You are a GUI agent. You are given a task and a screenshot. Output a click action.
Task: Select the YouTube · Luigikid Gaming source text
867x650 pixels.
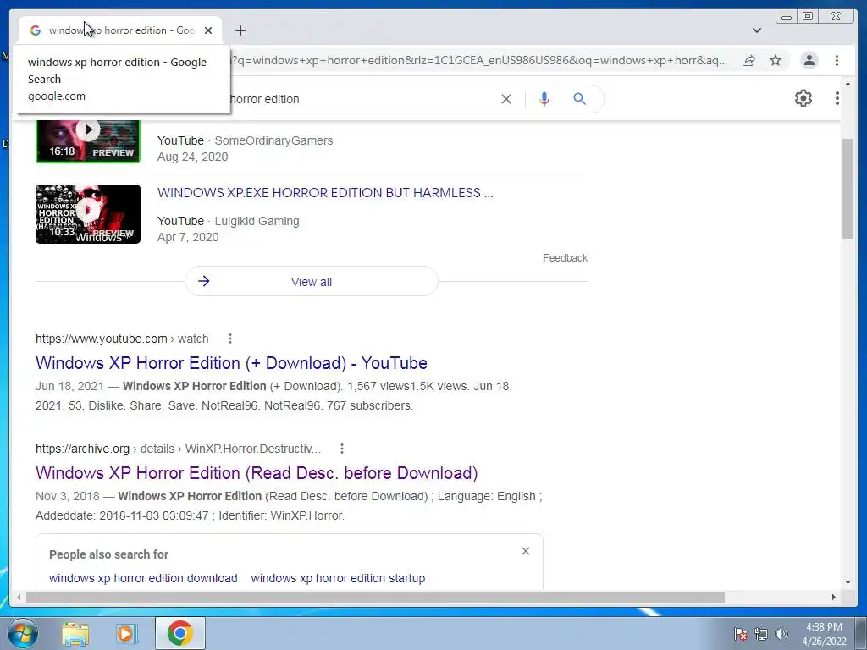tap(228, 221)
